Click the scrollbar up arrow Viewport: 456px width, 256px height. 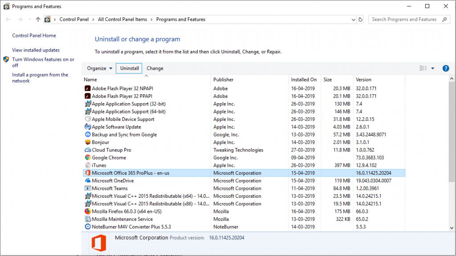(x=452, y=79)
